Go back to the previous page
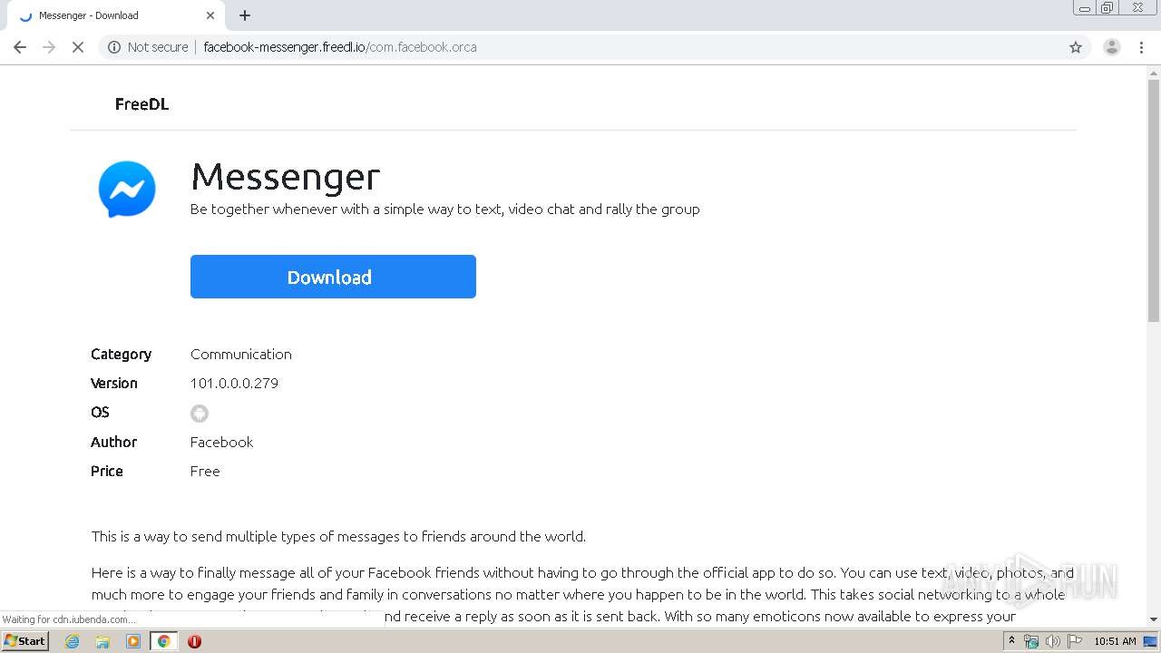The width and height of the screenshot is (1161, 653). tap(20, 47)
